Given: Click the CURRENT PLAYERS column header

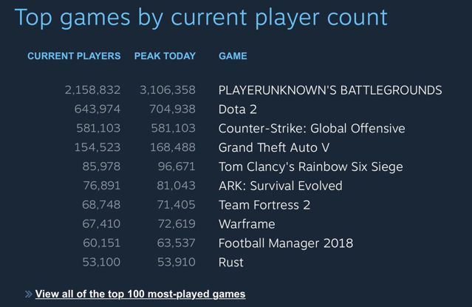Looking at the screenshot, I should (74, 55).
